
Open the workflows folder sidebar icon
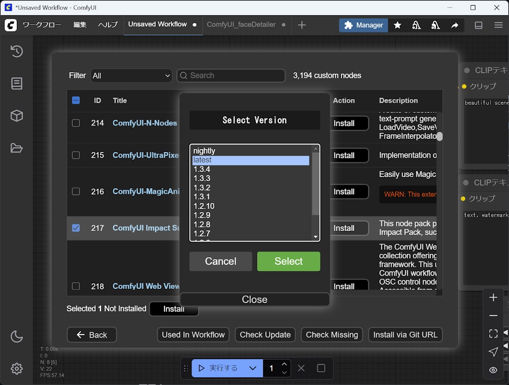17,148
